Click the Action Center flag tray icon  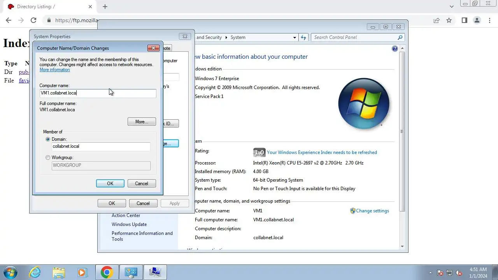[440, 273]
